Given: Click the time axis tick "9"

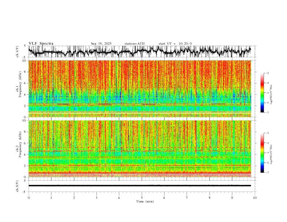Looking at the screenshot, I should (x=232, y=198).
